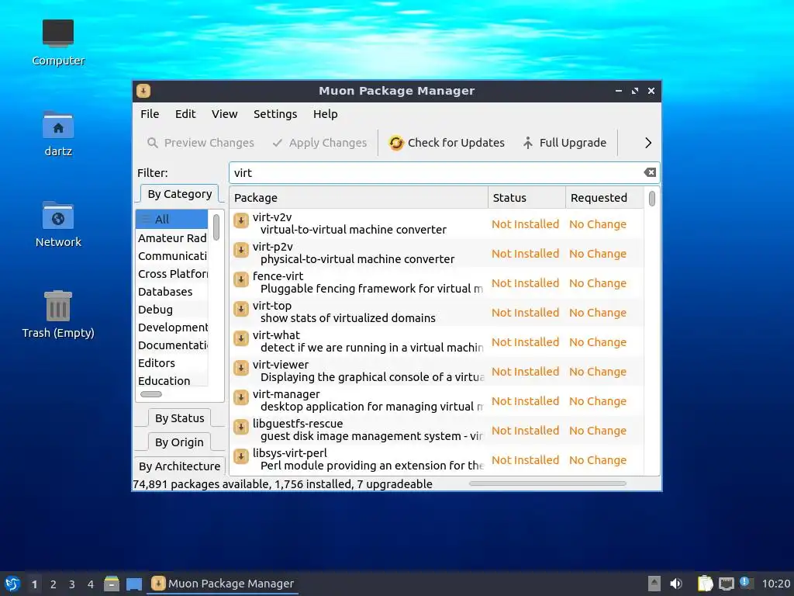
Task: Click the libsys-virt-perl package icon
Action: pos(241,456)
